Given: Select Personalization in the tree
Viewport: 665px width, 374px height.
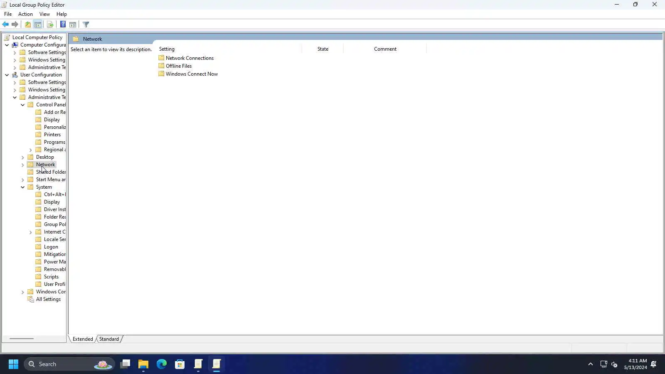Looking at the screenshot, I should coord(55,127).
